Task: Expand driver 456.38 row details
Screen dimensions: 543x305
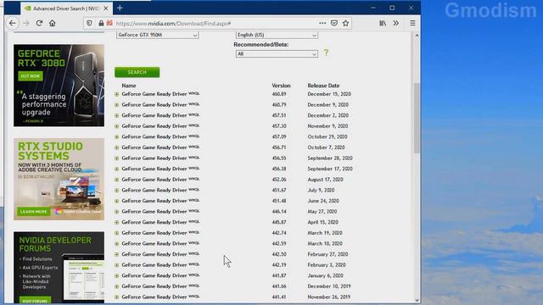Action: point(117,169)
